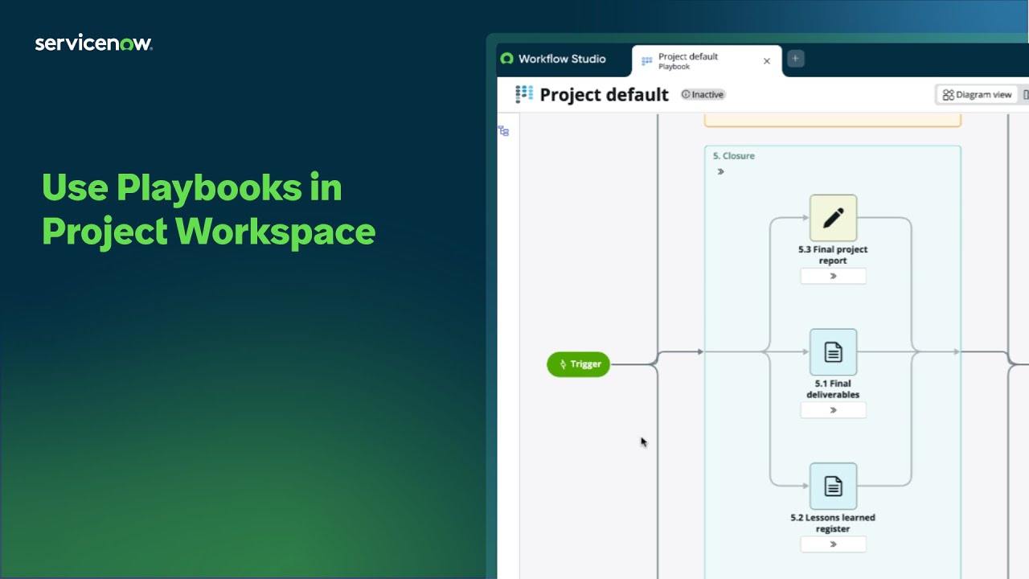1029x579 pixels.
Task: Expand the chevron under 5.2 Lessons learned register
Action: [x=833, y=544]
